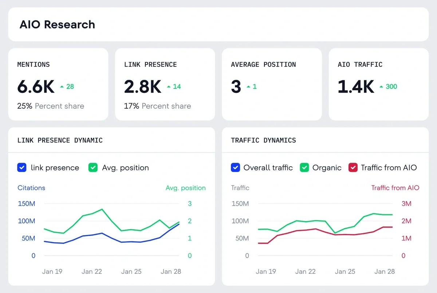
Task: Click the red 3M axis value
Action: [406, 204]
